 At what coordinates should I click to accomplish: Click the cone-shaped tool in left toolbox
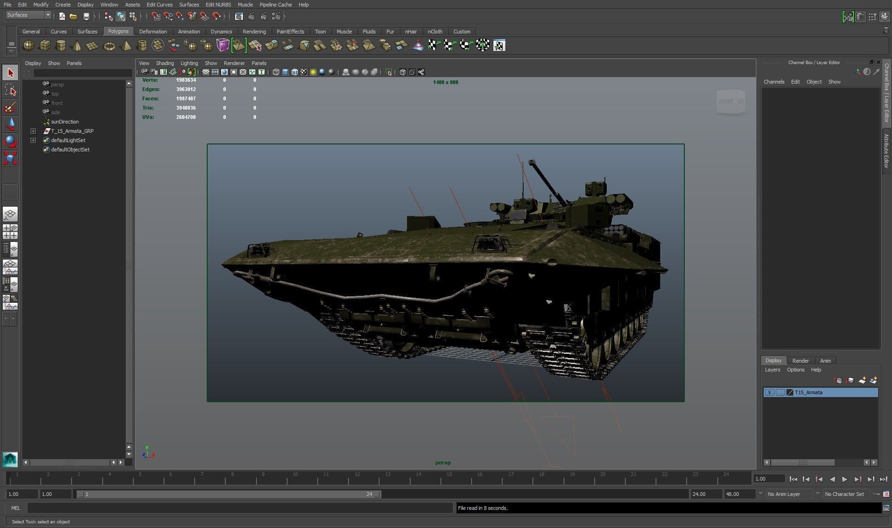(x=10, y=124)
